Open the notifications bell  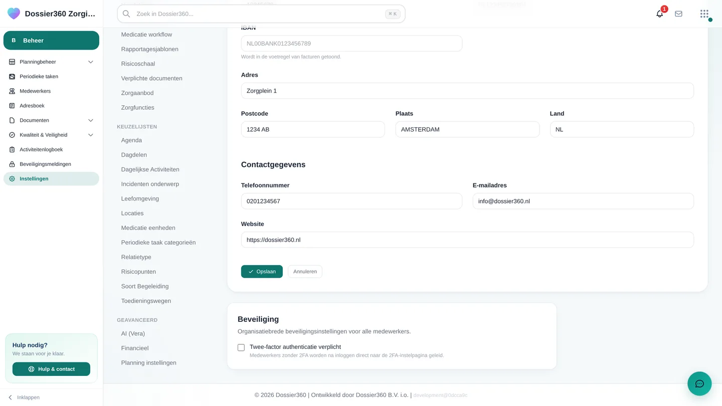pyautogui.click(x=660, y=14)
